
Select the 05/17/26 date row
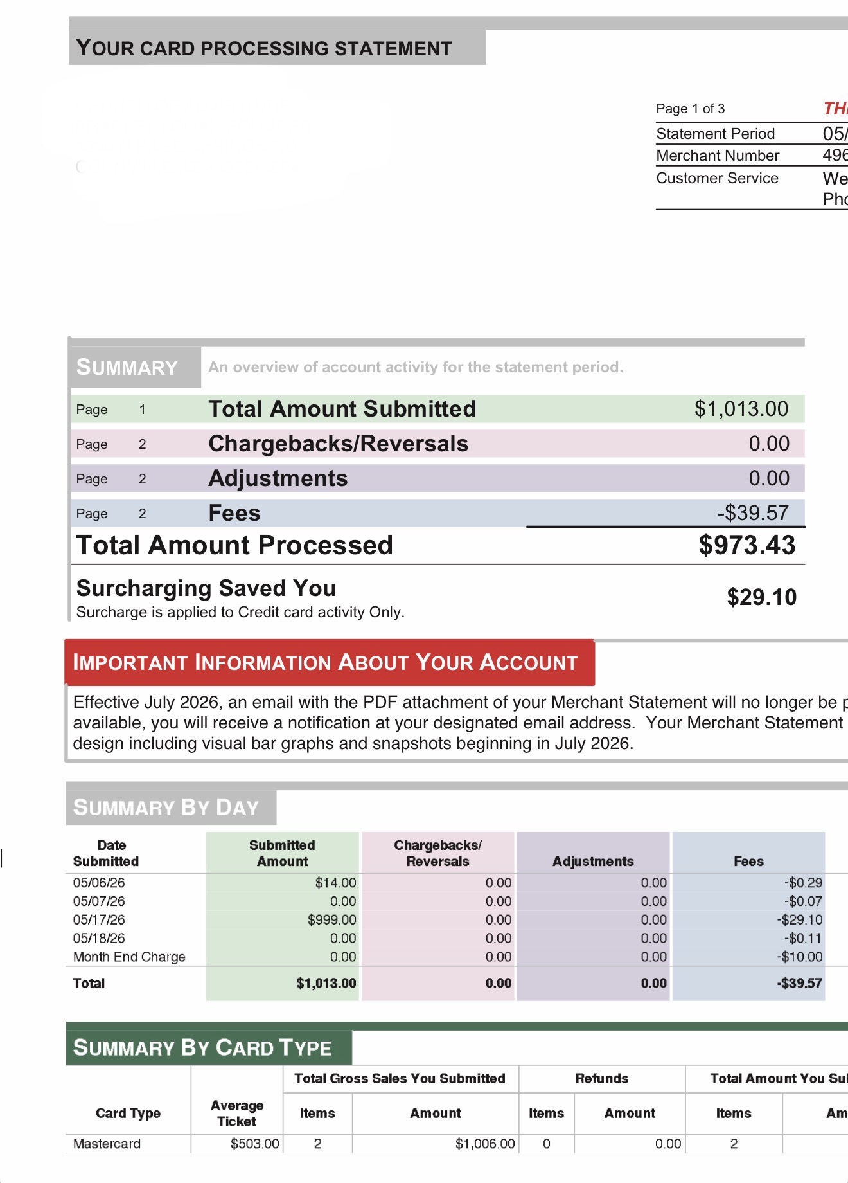tap(99, 920)
